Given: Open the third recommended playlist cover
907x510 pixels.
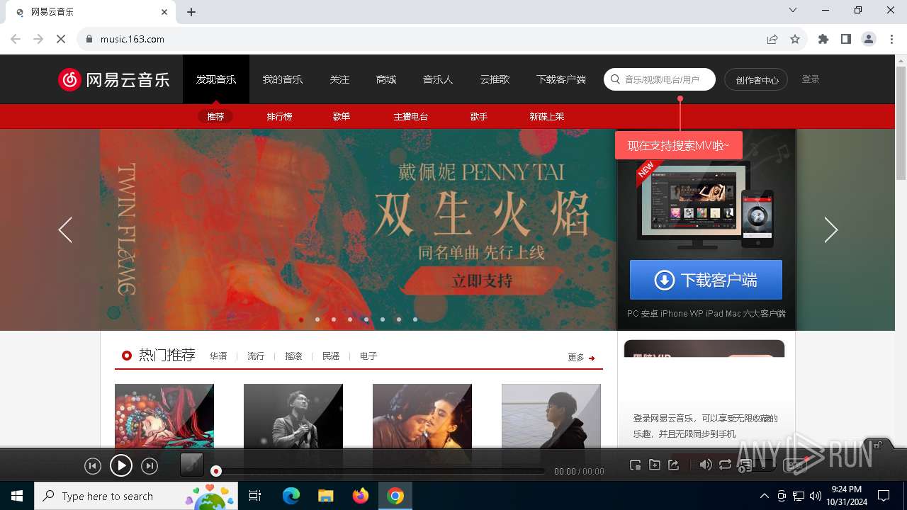Looking at the screenshot, I should click(422, 416).
